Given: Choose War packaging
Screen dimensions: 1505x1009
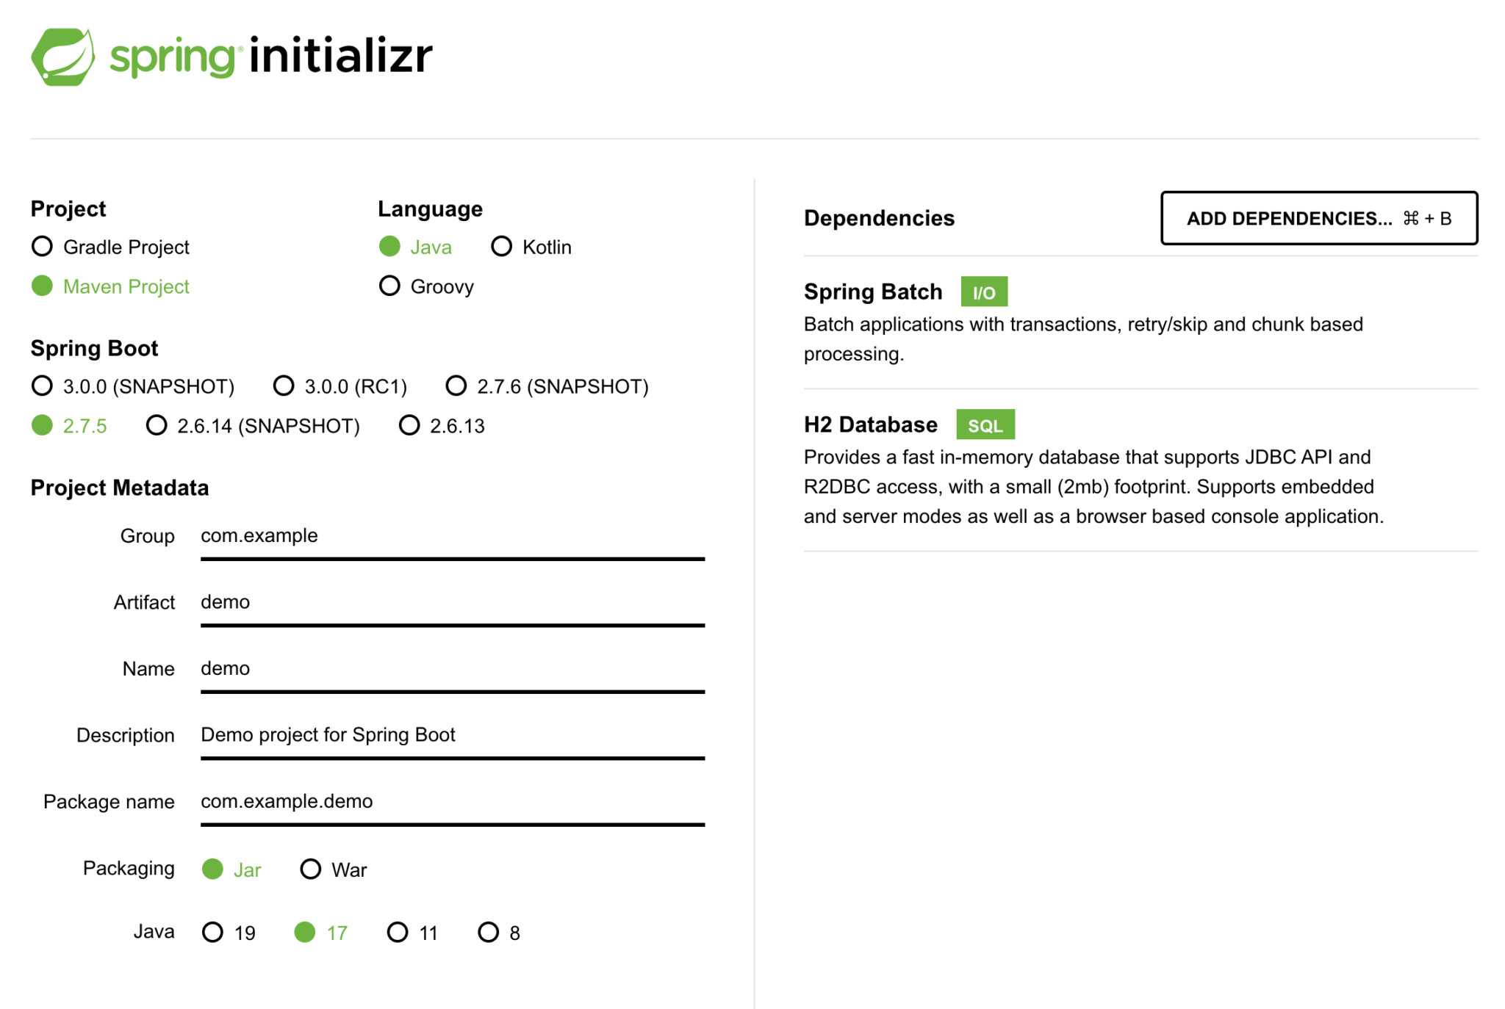Looking at the screenshot, I should (x=311, y=869).
